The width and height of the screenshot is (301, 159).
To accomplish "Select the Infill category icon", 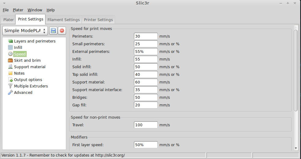I will [11, 47].
